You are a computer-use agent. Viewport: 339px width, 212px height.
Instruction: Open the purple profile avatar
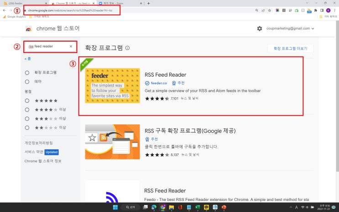[328, 10]
